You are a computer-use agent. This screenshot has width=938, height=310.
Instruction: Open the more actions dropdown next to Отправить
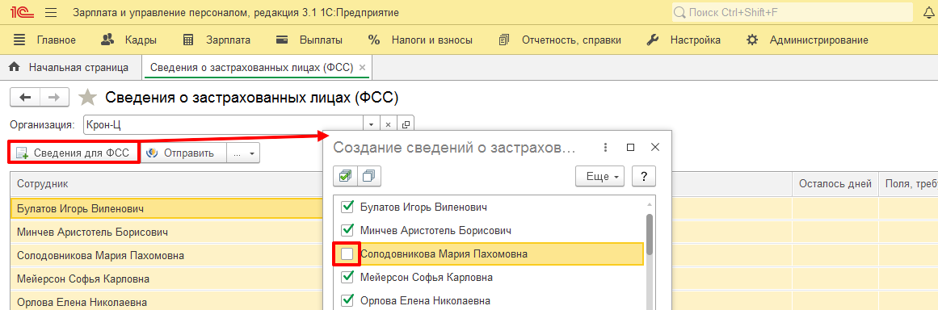tap(243, 153)
